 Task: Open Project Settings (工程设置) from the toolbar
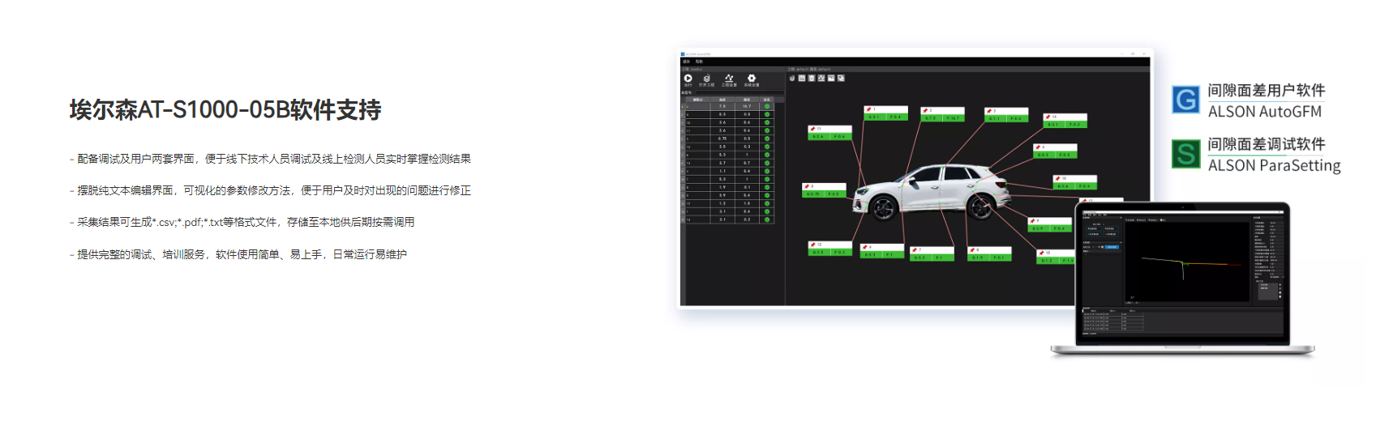(729, 78)
